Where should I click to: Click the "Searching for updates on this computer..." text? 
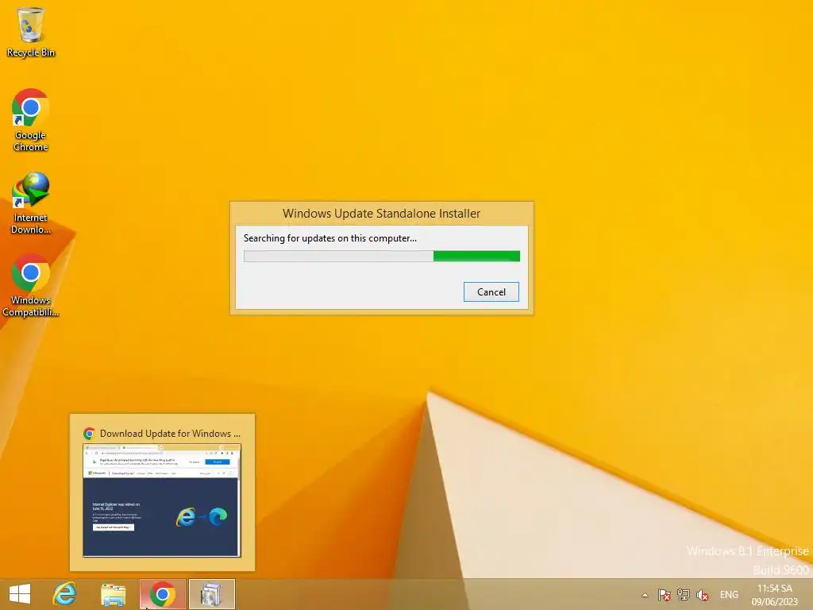coord(330,238)
